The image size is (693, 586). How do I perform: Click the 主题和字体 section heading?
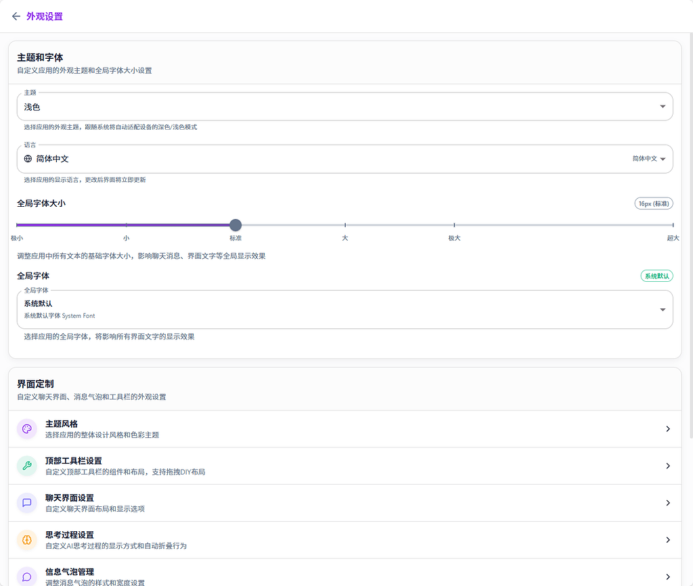[x=40, y=57]
